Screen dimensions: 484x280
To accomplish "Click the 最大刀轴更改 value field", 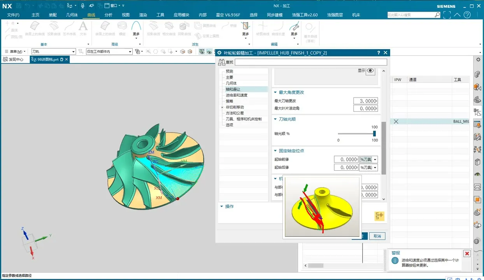I will coord(365,101).
